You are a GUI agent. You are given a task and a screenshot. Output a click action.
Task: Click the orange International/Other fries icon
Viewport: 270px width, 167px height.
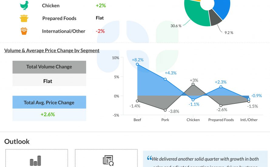point(24,31)
